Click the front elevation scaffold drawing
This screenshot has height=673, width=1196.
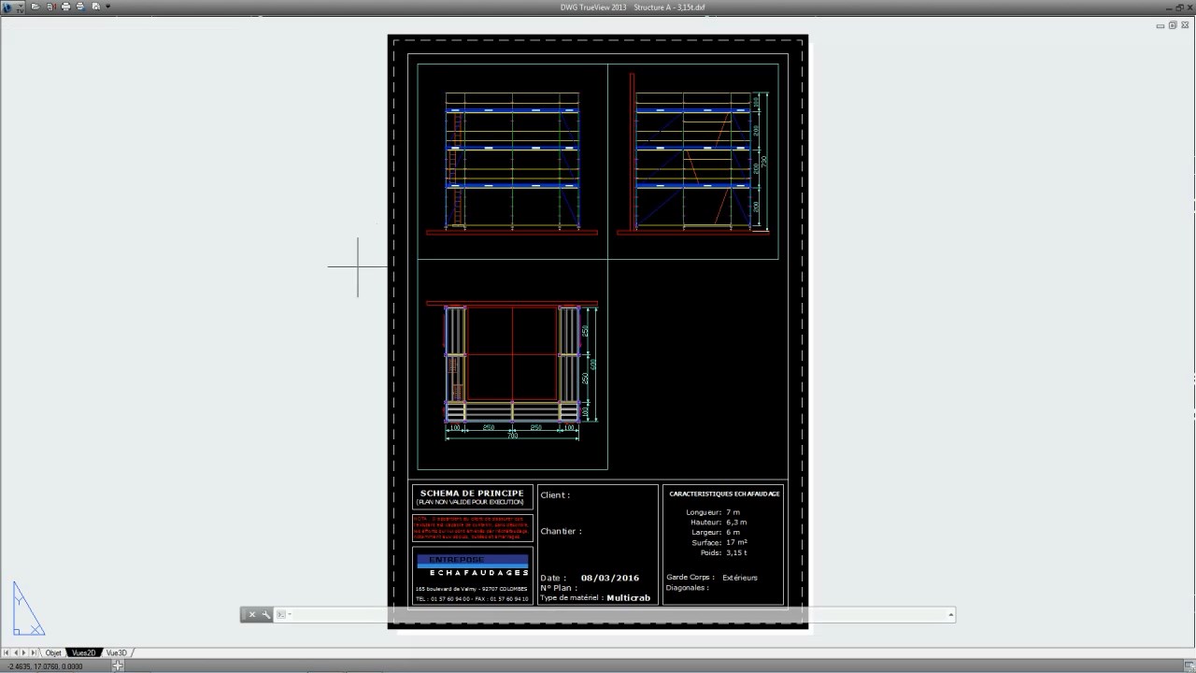pyautogui.click(x=512, y=161)
